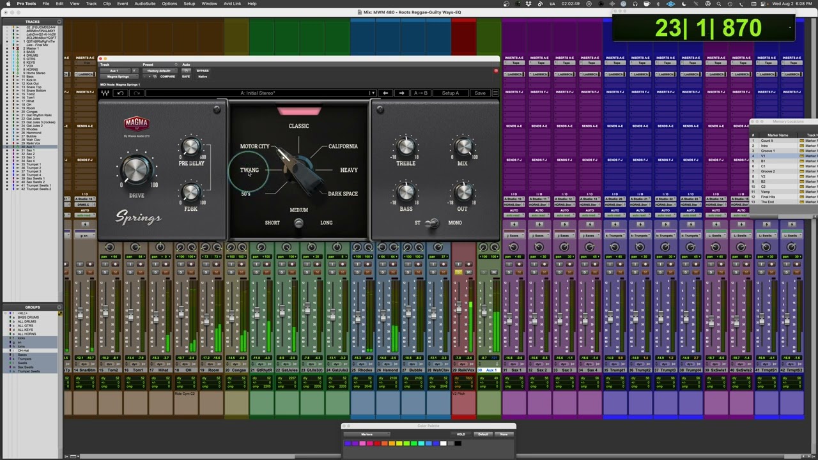Image resolution: width=818 pixels, height=460 pixels.
Task: Open the Setup menu
Action: pyautogui.click(x=189, y=4)
